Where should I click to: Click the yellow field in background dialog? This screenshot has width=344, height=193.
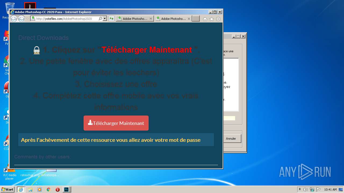click(x=229, y=118)
